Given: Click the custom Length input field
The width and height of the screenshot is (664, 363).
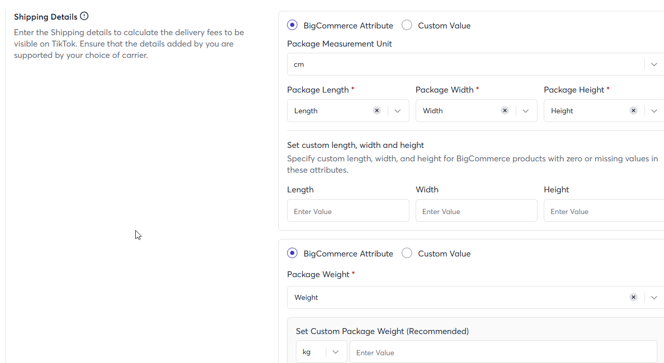Looking at the screenshot, I should (348, 211).
